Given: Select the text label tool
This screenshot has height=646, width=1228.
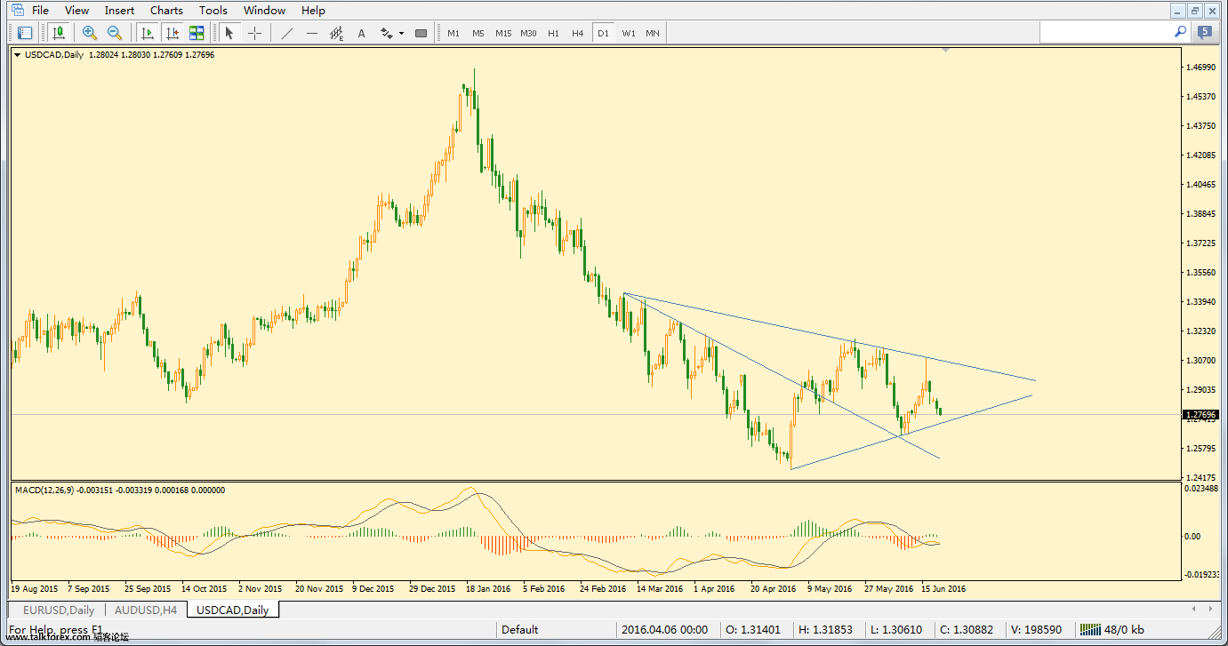Looking at the screenshot, I should point(361,33).
